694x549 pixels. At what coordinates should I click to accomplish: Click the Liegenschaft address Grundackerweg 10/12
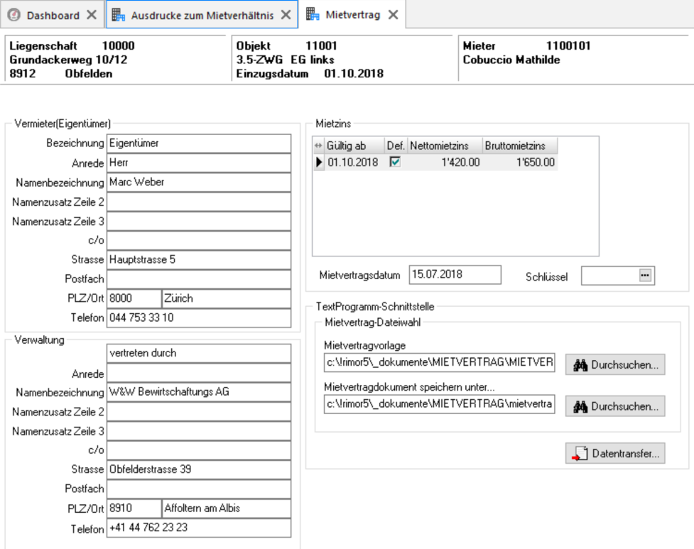68,60
